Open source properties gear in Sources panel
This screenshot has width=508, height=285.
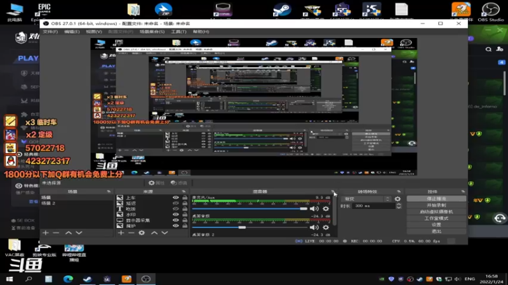coord(142,232)
